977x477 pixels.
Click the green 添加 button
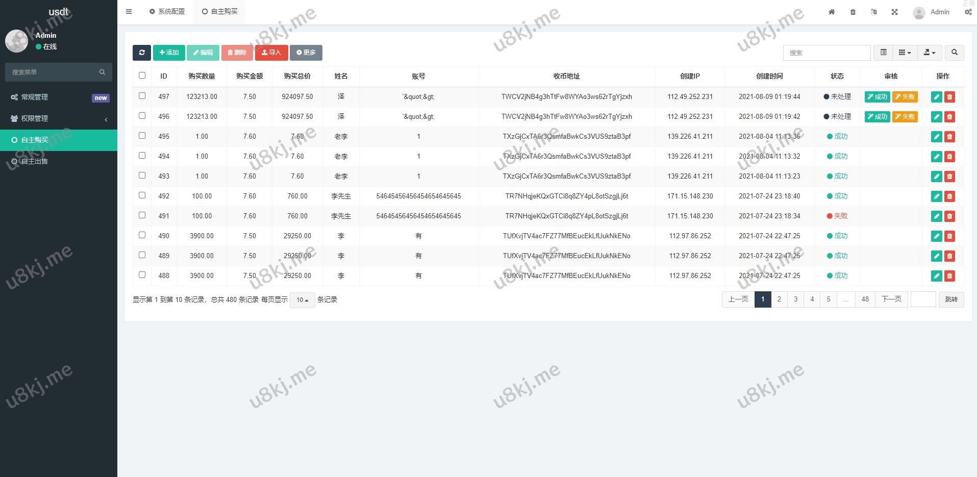click(169, 53)
